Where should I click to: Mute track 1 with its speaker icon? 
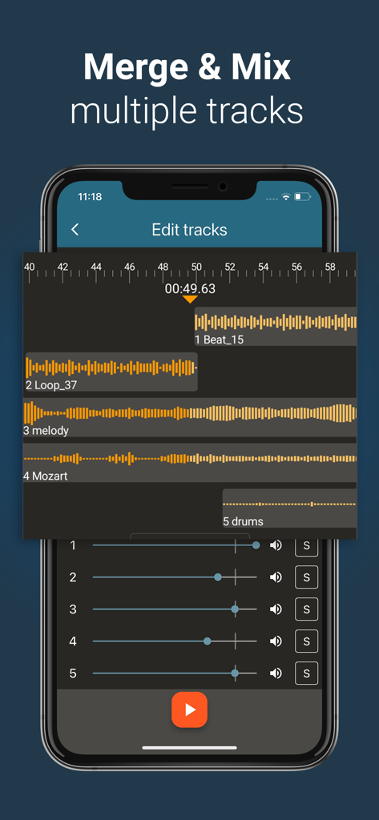coord(276,545)
